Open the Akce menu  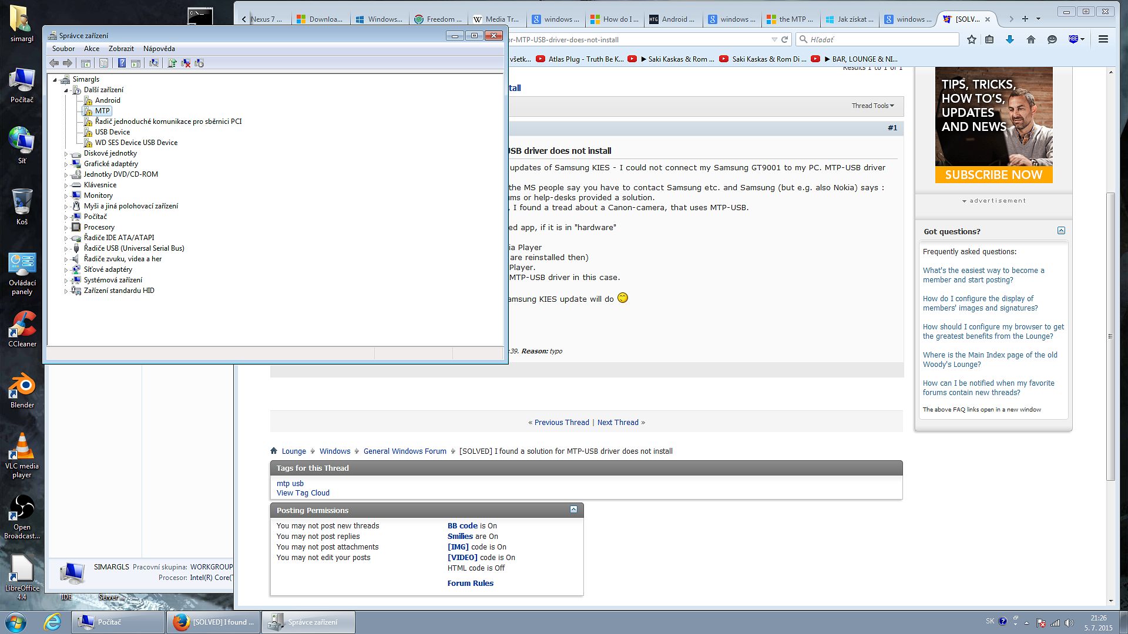[91, 49]
